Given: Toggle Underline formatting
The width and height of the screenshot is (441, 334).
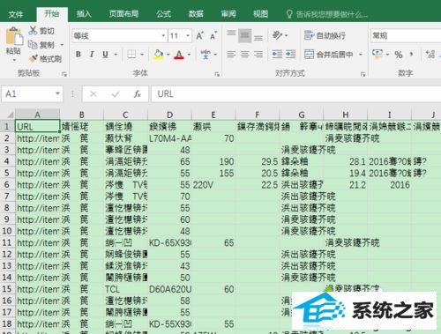Looking at the screenshot, I should pyautogui.click(x=105, y=54).
